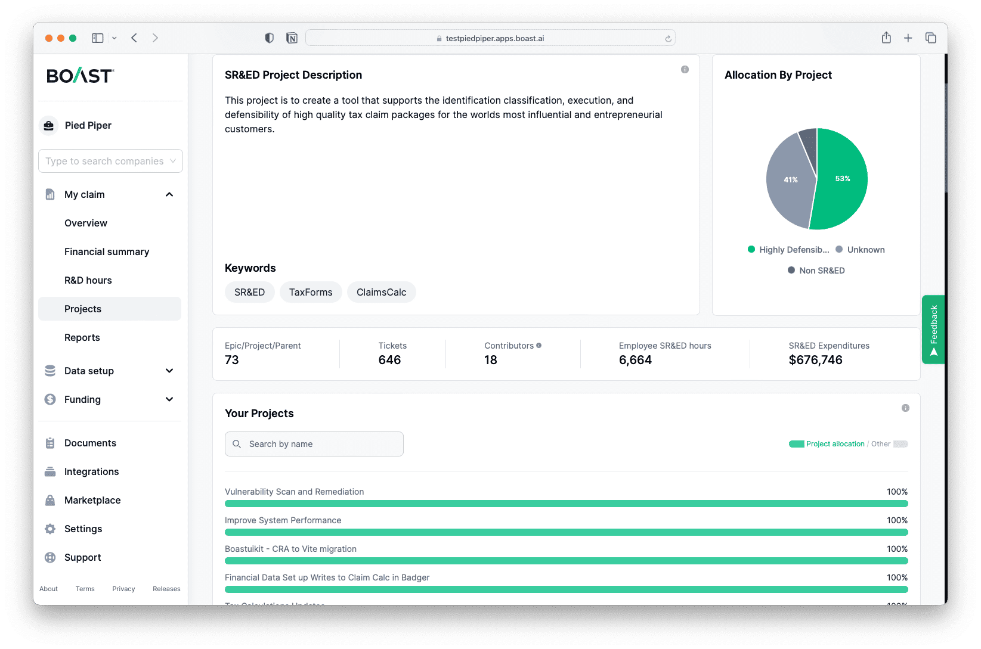Image resolution: width=981 pixels, height=649 pixels.
Task: Collapse the My claim section
Action: point(169,194)
